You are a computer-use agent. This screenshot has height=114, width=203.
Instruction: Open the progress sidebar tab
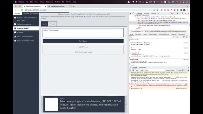(17, 13)
